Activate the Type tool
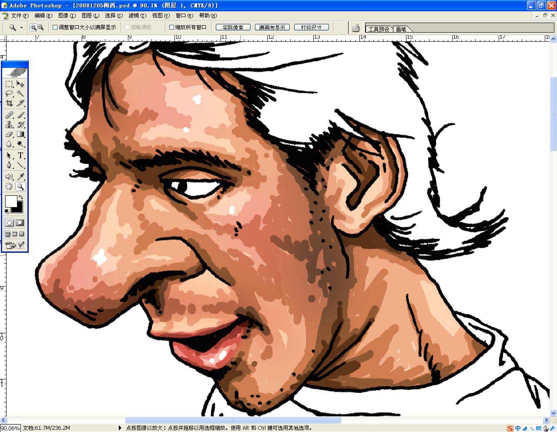Screen dimensions: 557x432 pos(20,155)
